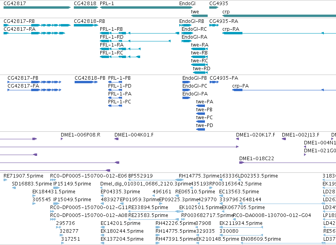Viewport: 336px width, 245px height.
Task: Click the IP15149.5prime EST
Action: (x=56, y=188)
